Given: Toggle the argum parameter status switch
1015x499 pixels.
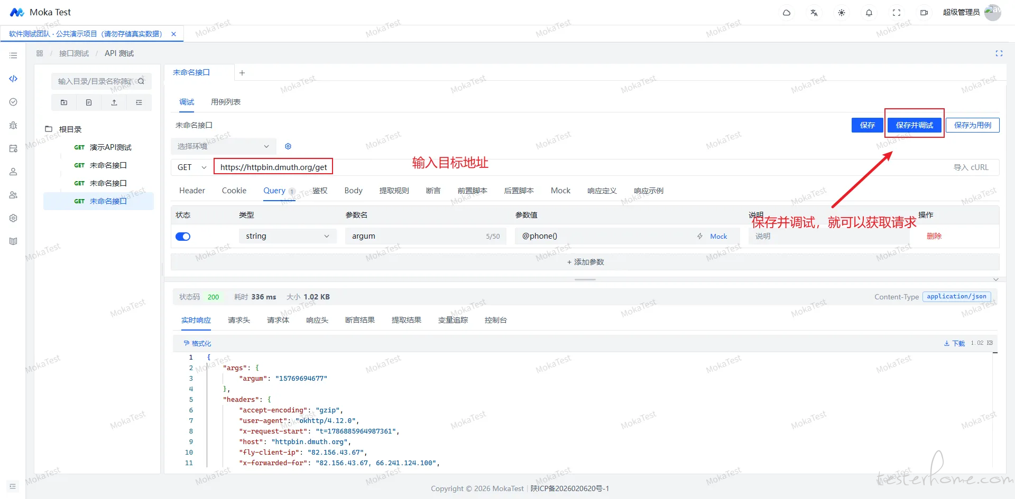Looking at the screenshot, I should pos(183,237).
